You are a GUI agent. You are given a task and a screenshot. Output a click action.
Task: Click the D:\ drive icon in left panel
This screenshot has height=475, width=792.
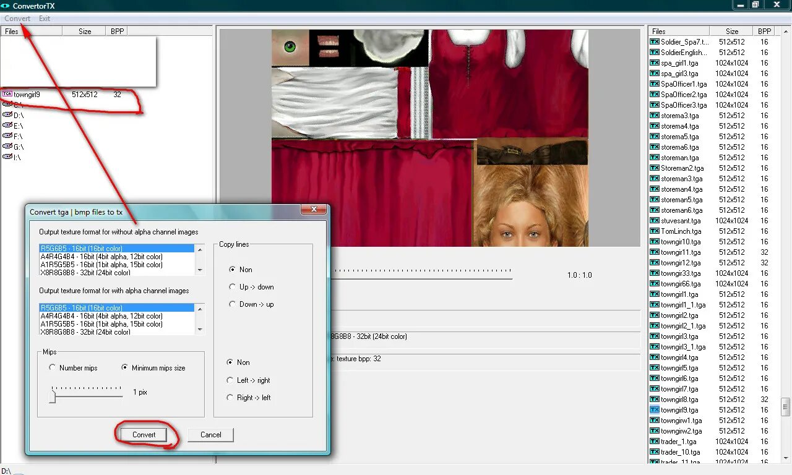point(6,115)
